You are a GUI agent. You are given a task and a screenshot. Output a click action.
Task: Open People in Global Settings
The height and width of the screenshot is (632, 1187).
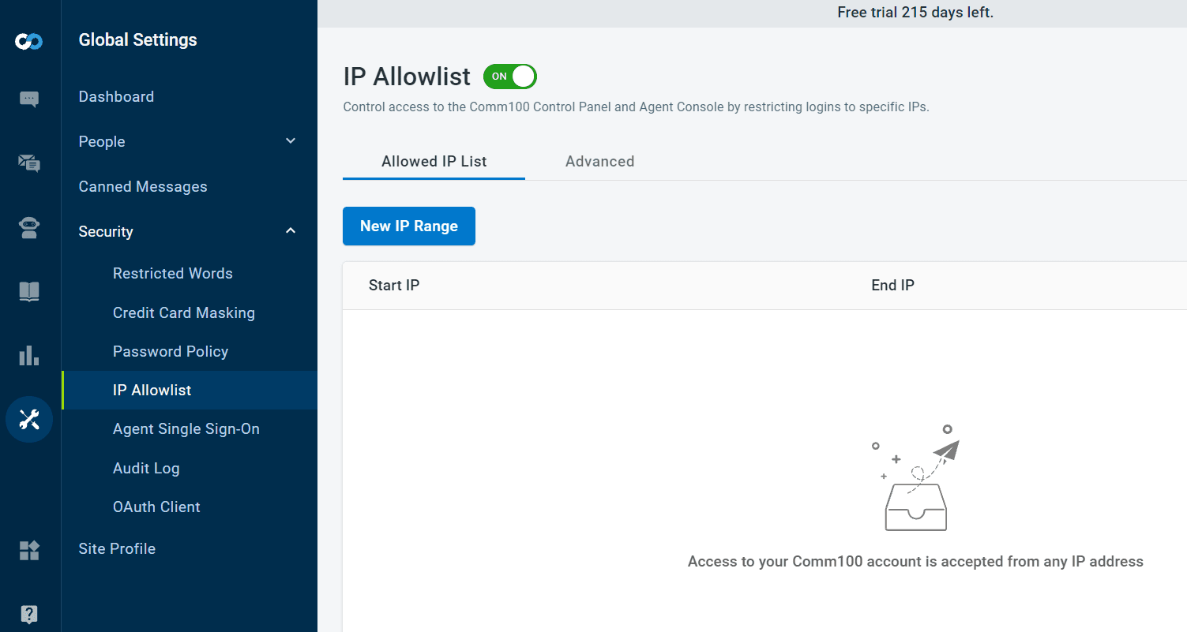coord(102,141)
